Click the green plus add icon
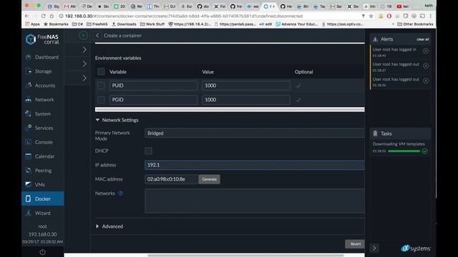The height and width of the screenshot is (257, 458). tap(83, 36)
